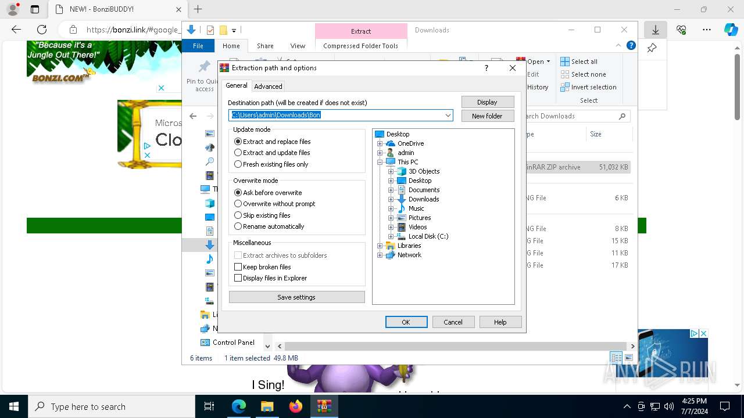Expand the Network tree node
744x418 pixels.
pos(380,255)
